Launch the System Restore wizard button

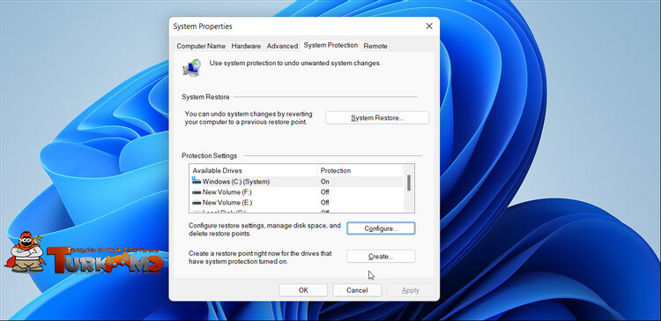(x=377, y=117)
